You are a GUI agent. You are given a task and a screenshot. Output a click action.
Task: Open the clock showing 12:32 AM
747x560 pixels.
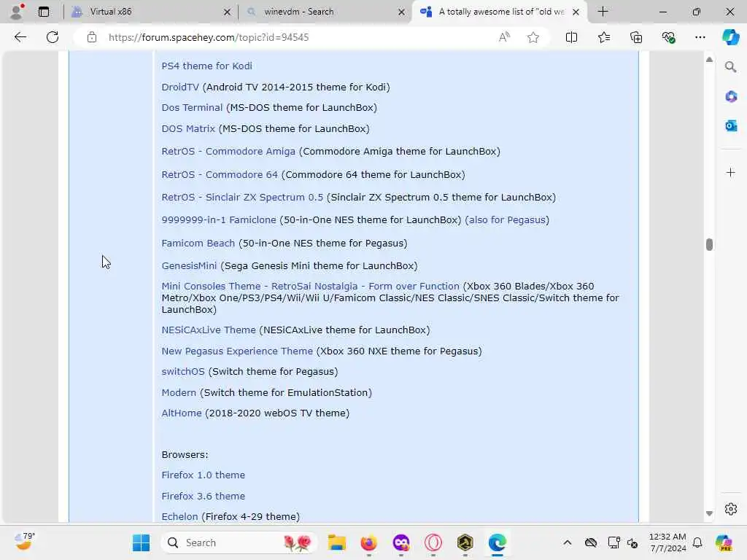(667, 542)
